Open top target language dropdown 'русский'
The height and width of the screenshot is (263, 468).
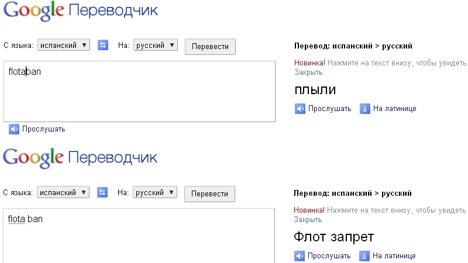(155, 45)
